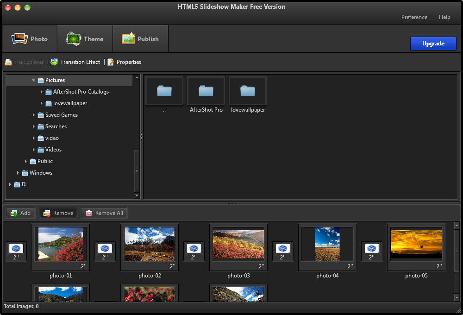
Task: Click the Add button
Action: (20, 213)
